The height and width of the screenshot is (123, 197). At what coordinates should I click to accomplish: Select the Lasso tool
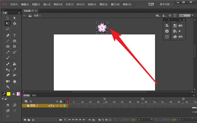coord(8,29)
